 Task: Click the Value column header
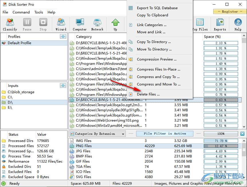(42, 135)
